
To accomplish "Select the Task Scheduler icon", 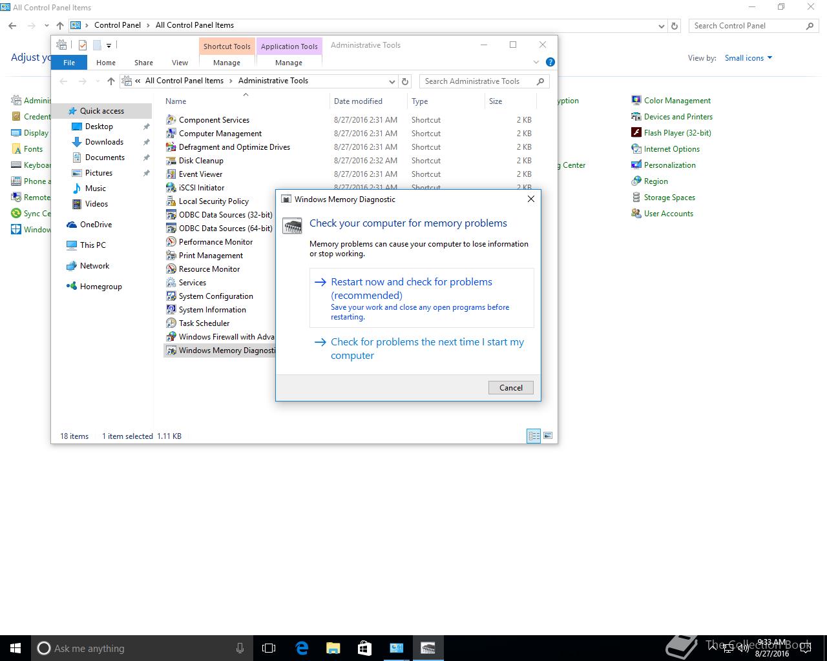I will [x=171, y=323].
